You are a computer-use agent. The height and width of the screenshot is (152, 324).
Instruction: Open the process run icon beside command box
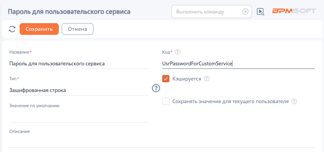tap(261, 12)
